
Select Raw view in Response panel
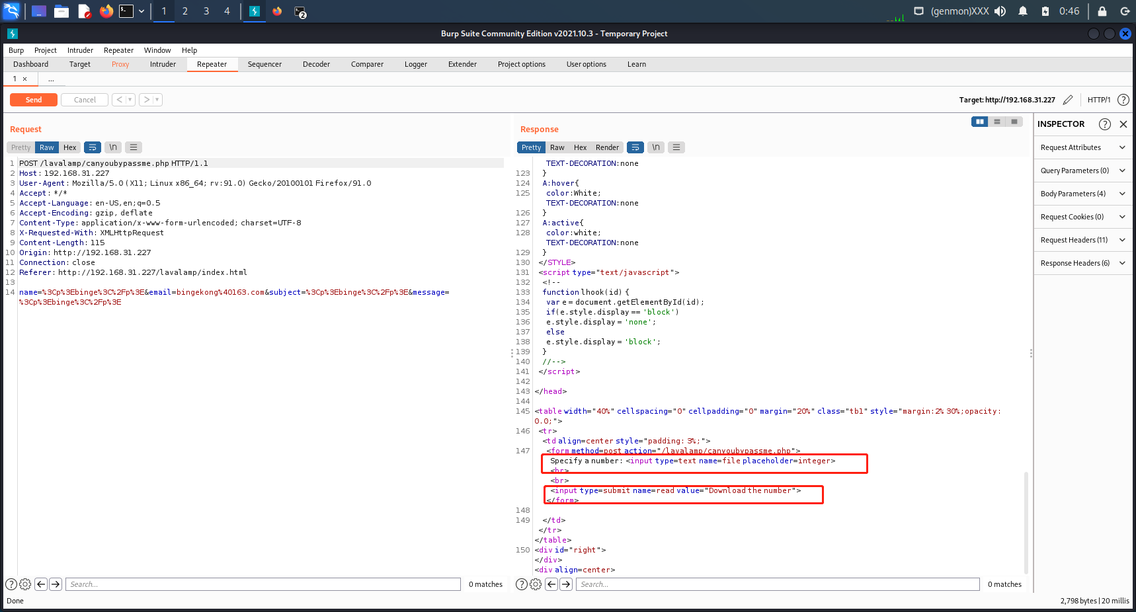point(557,147)
